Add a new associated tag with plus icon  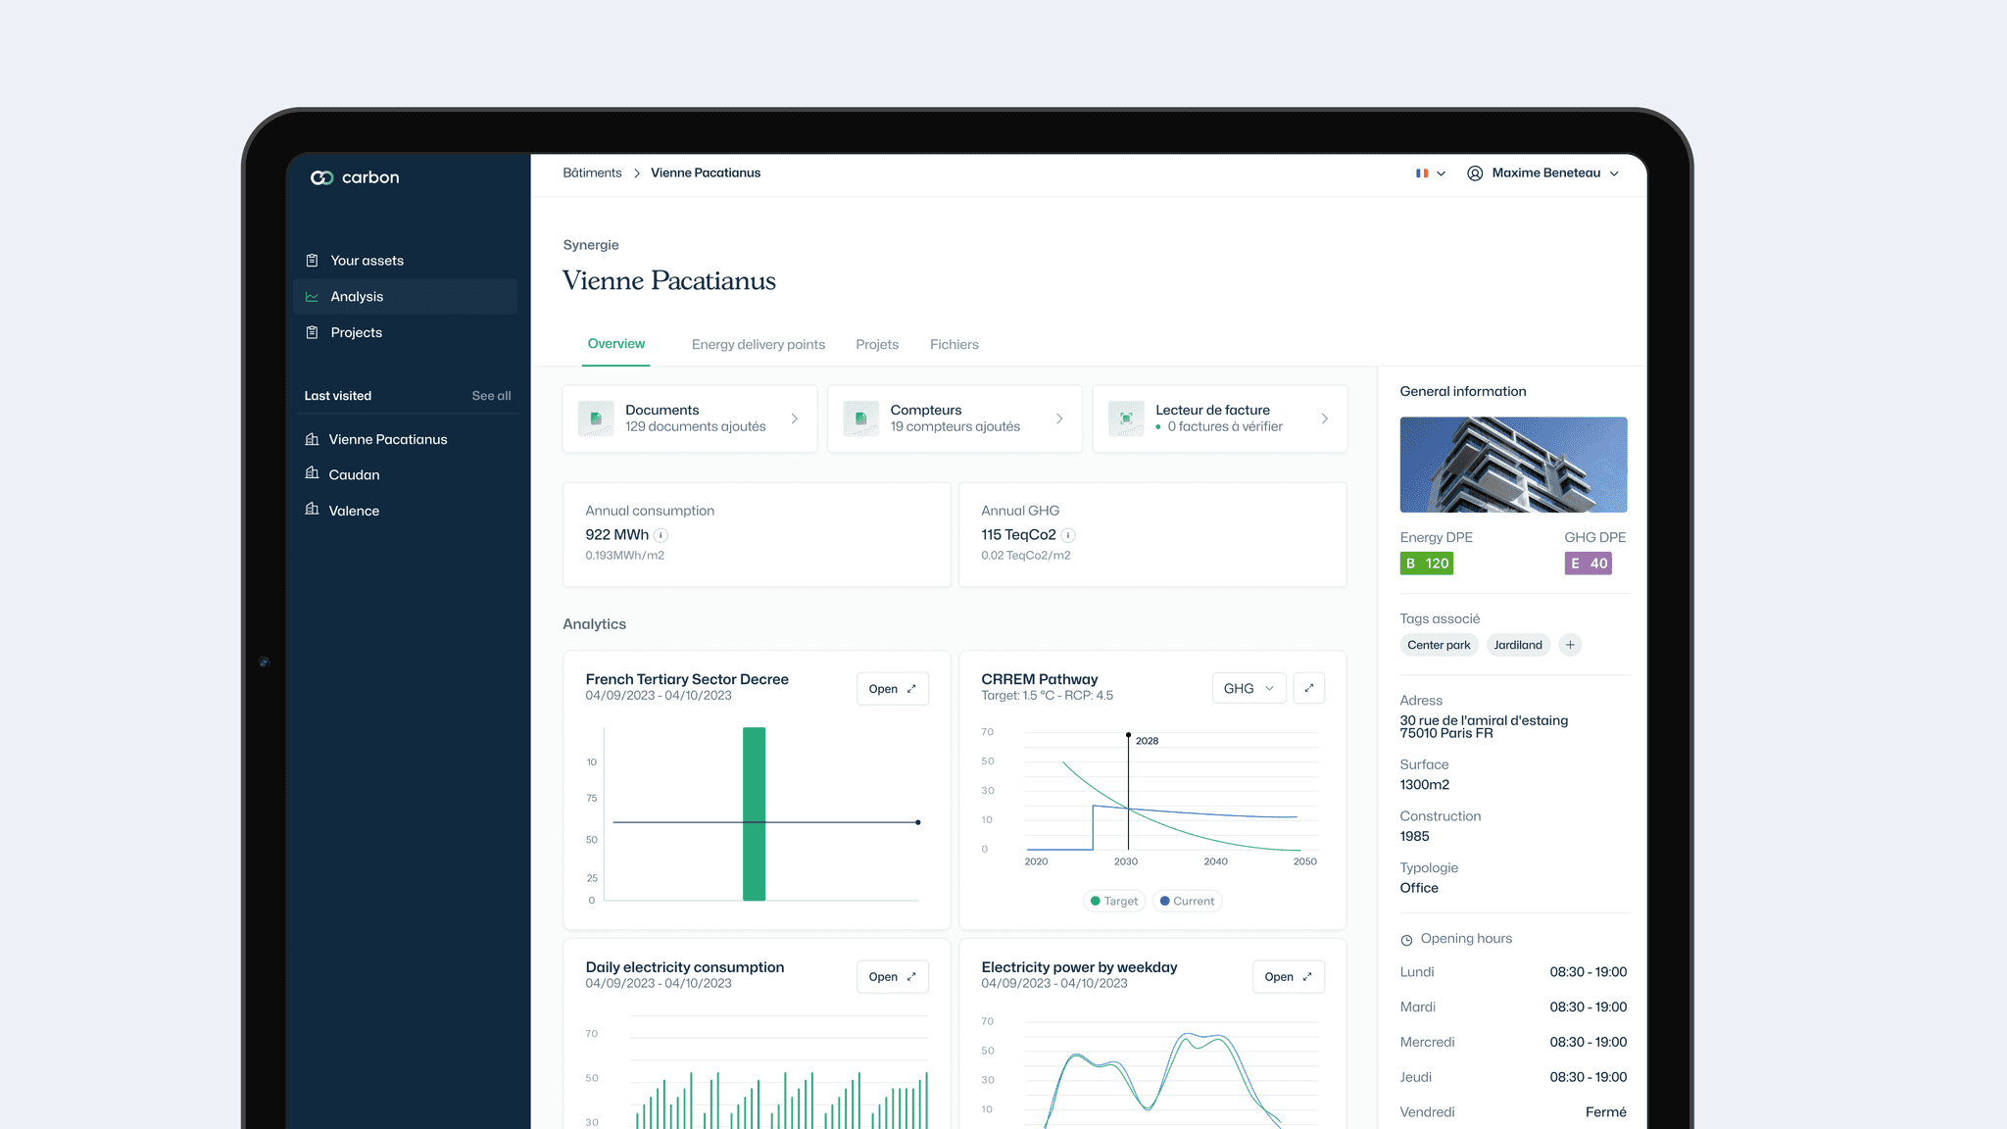1570,645
